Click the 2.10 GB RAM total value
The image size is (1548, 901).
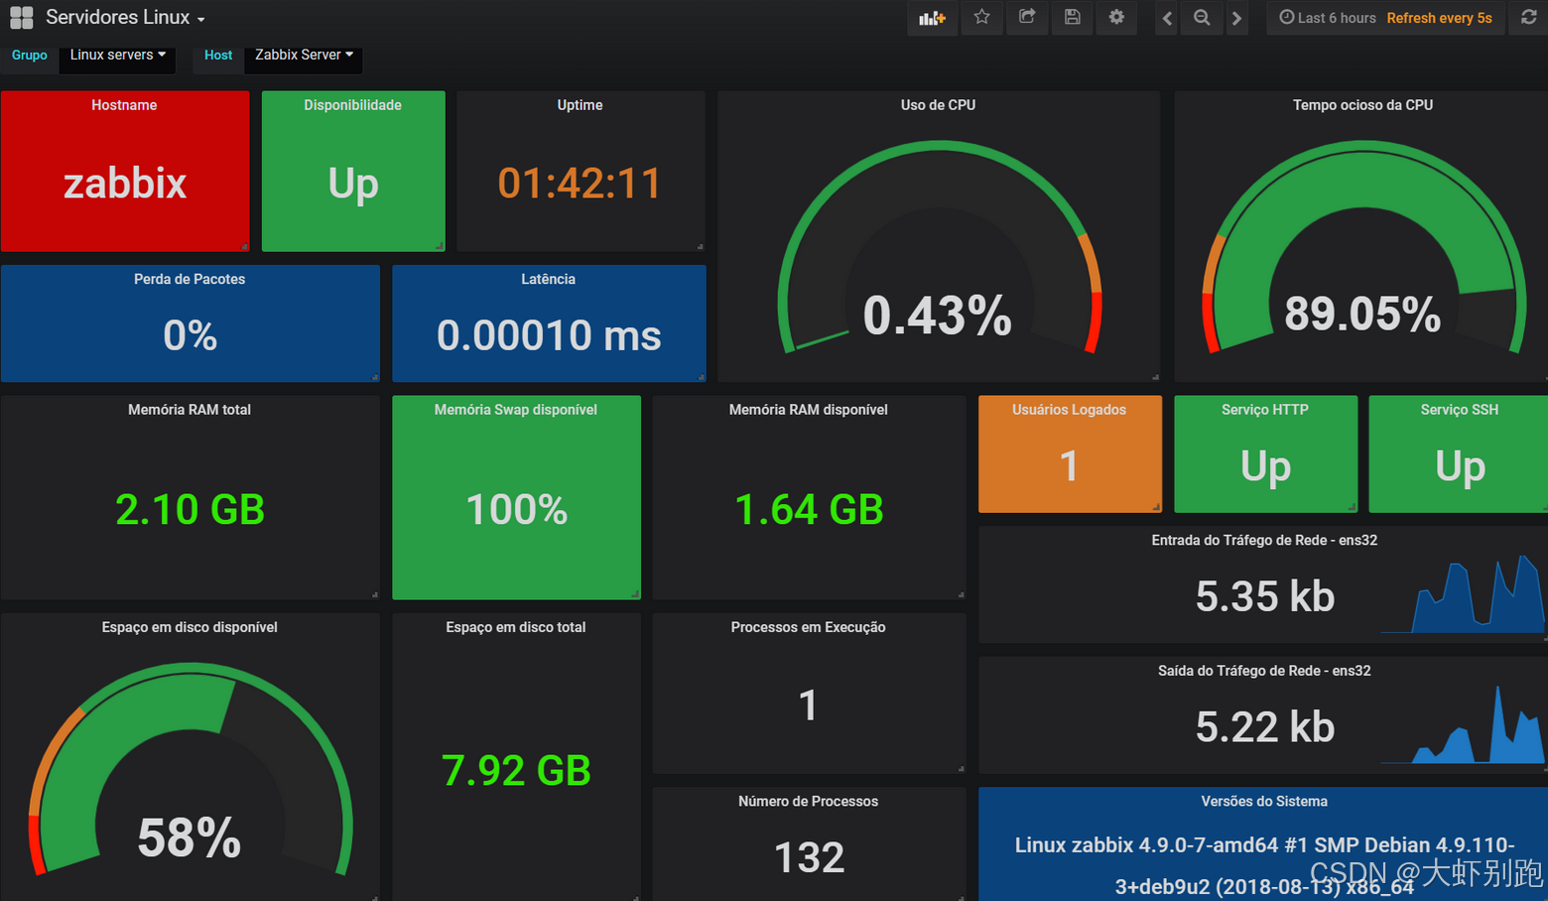(x=190, y=510)
